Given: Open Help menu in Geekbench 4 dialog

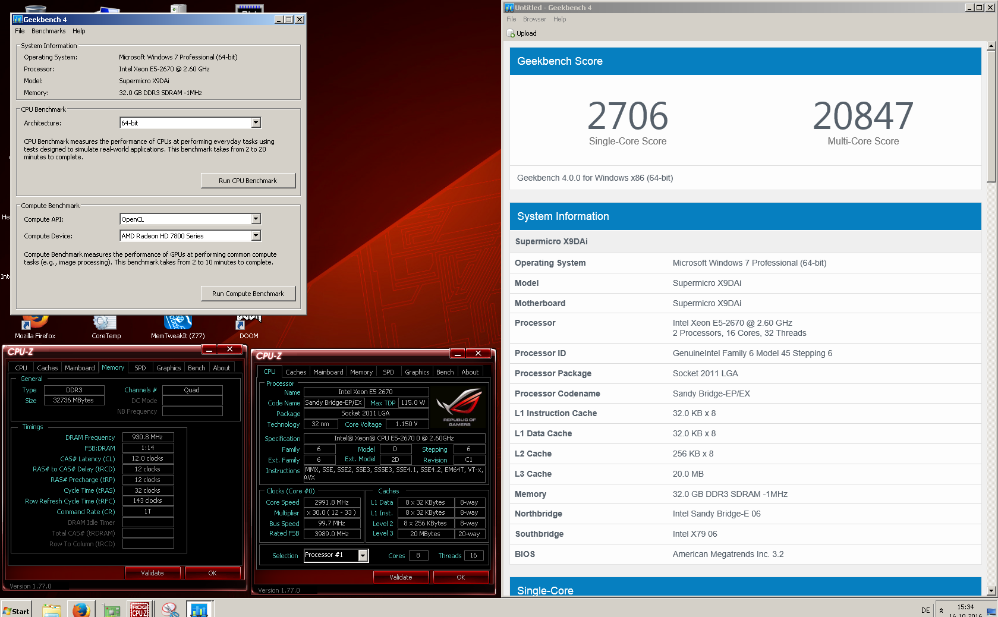Looking at the screenshot, I should coord(78,31).
